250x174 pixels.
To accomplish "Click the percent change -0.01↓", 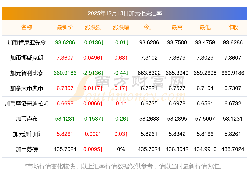I will coord(121,43).
